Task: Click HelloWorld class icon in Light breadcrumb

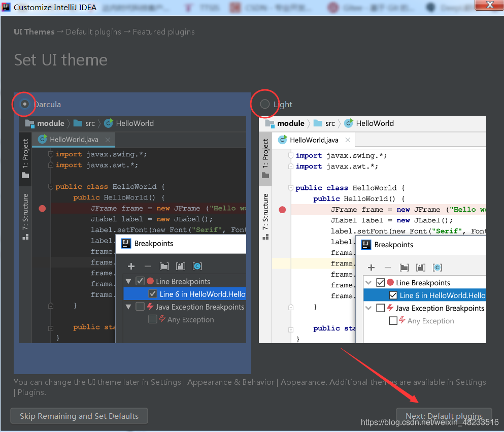Action: 349,123
